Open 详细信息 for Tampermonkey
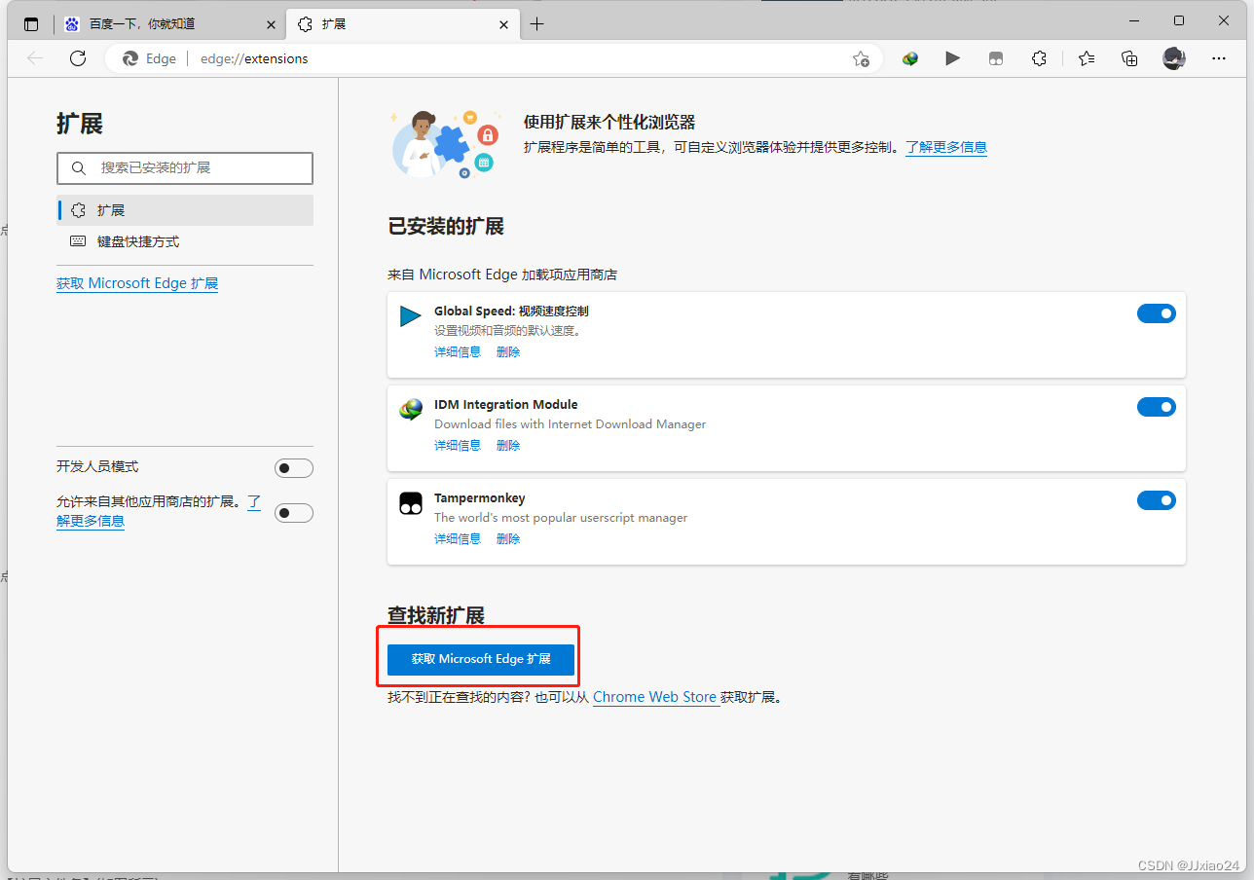This screenshot has height=880, width=1254. click(x=458, y=538)
